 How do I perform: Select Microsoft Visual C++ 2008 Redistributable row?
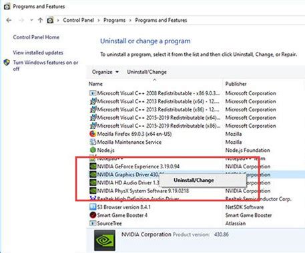click(158, 93)
